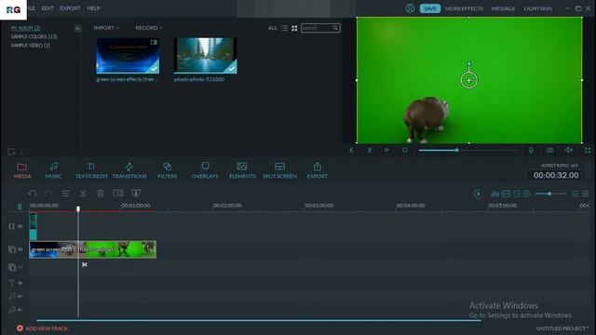The width and height of the screenshot is (596, 335).
Task: Open the EDIT menu
Action: pyautogui.click(x=47, y=8)
